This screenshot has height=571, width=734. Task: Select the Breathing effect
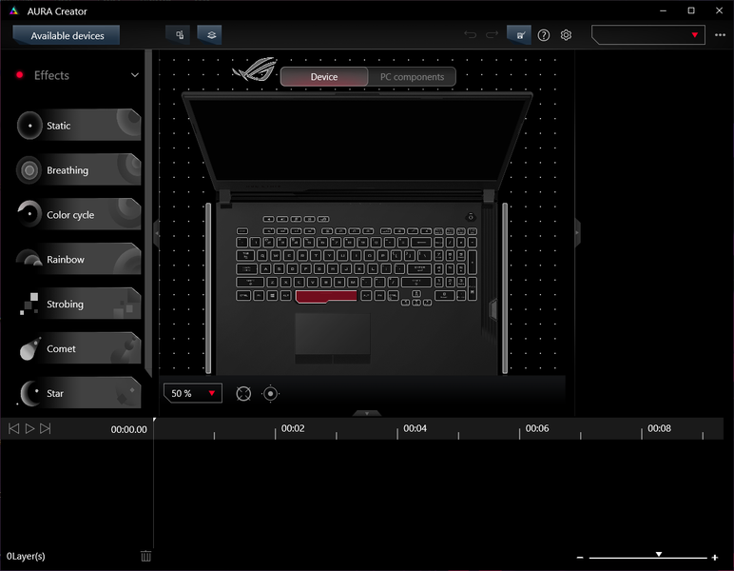pyautogui.click(x=79, y=169)
